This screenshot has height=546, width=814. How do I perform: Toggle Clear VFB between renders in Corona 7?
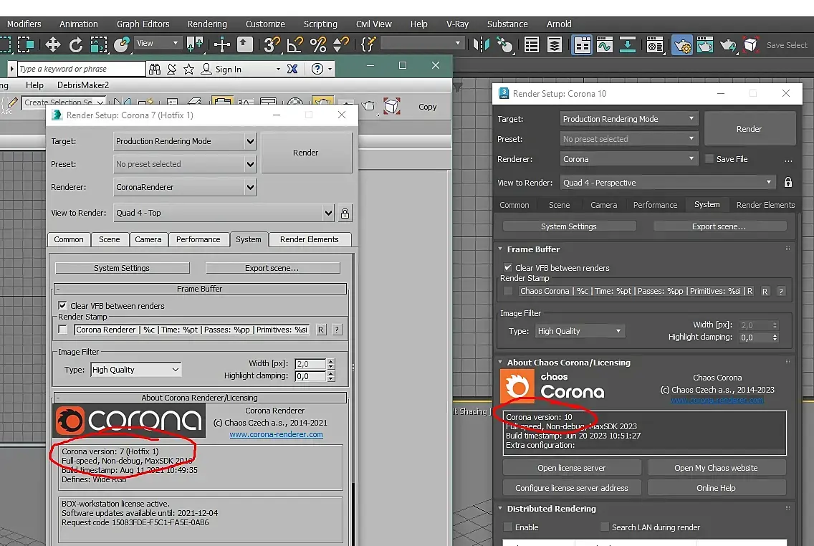point(63,306)
